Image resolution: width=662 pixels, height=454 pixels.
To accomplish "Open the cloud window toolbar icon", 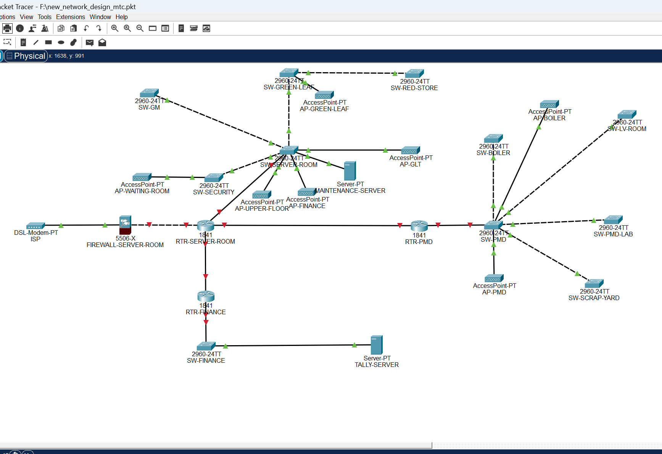I will point(206,28).
